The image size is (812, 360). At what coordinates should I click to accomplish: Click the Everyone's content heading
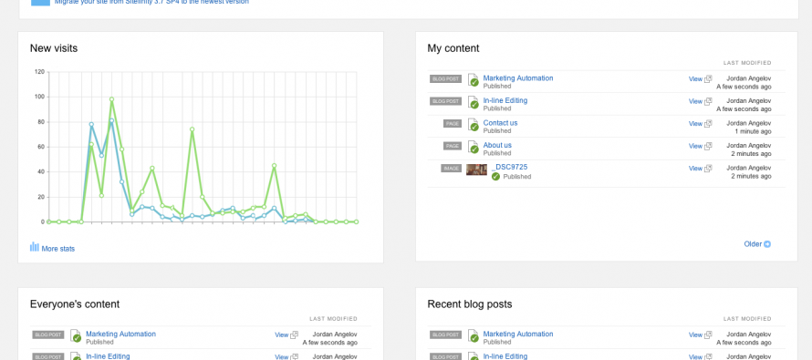coord(75,304)
